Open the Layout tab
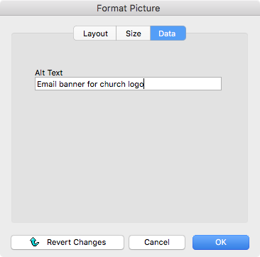This screenshot has width=260, height=257. [95, 33]
